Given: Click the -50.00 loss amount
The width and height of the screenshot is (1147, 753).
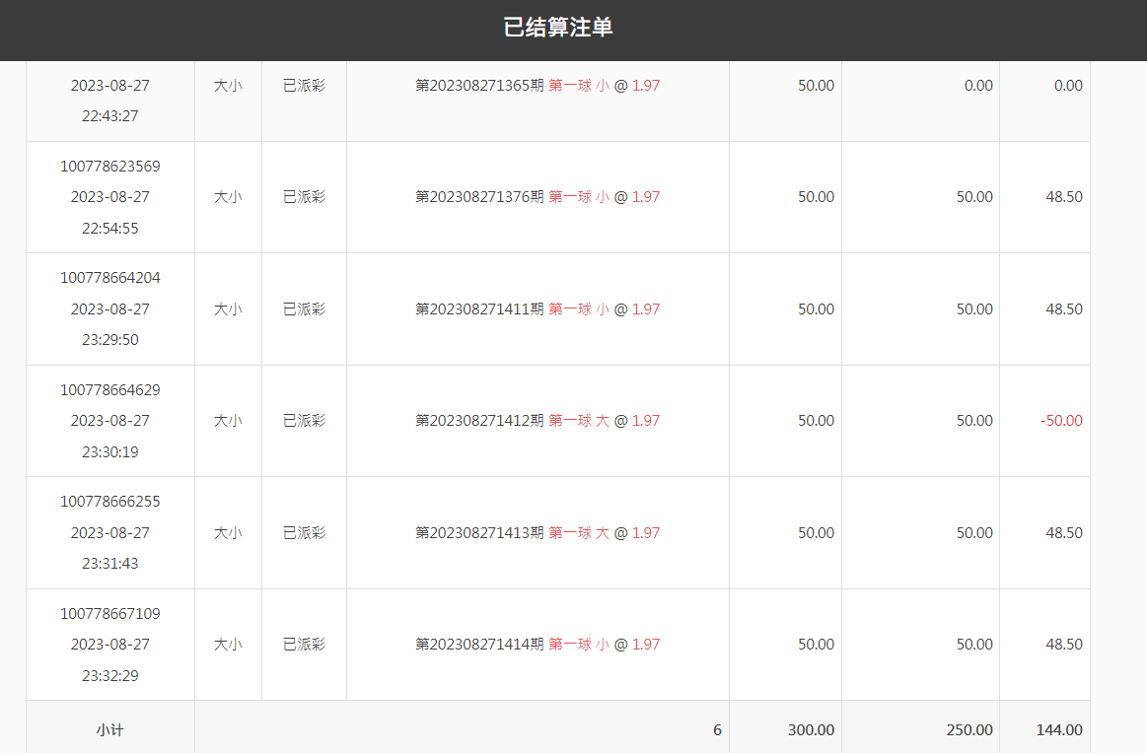Looking at the screenshot, I should [x=1060, y=421].
